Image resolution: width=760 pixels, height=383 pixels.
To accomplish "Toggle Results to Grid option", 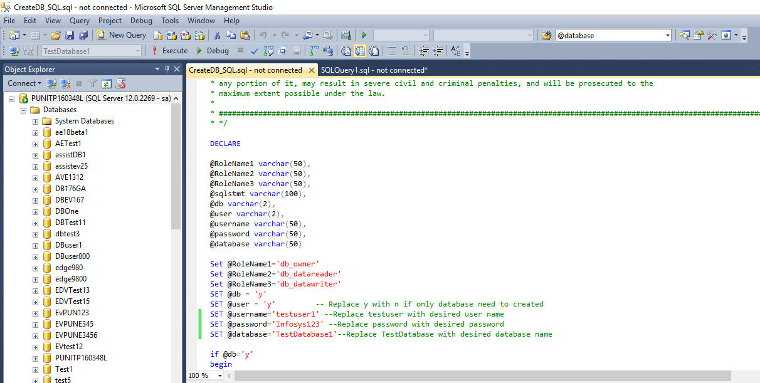I will click(359, 51).
